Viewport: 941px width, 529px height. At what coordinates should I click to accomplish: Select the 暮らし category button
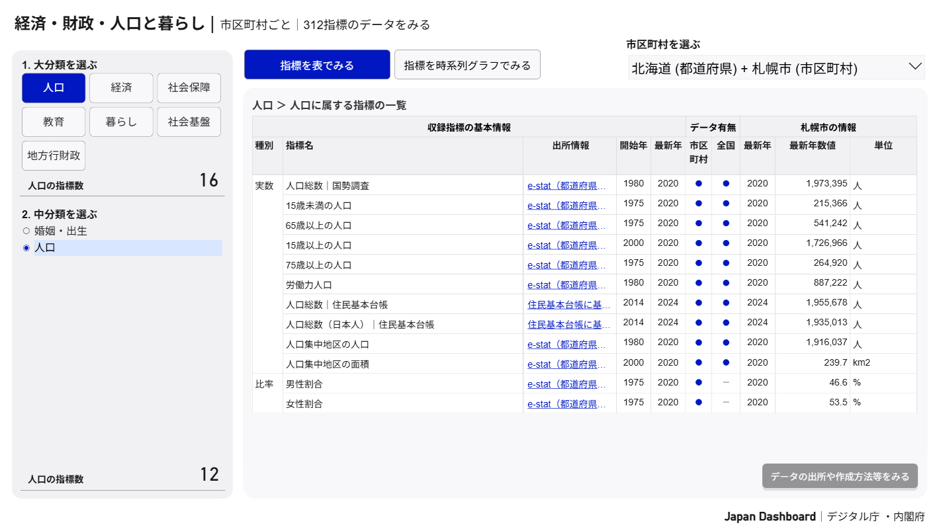(x=121, y=121)
